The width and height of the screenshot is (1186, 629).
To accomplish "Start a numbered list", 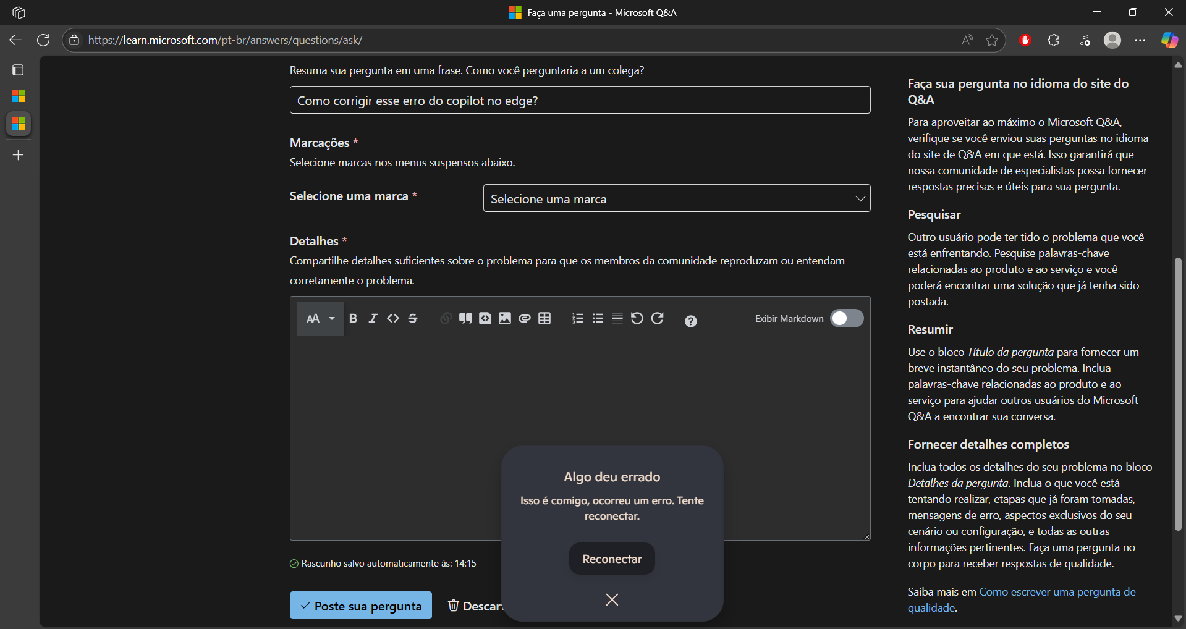I will (x=578, y=318).
